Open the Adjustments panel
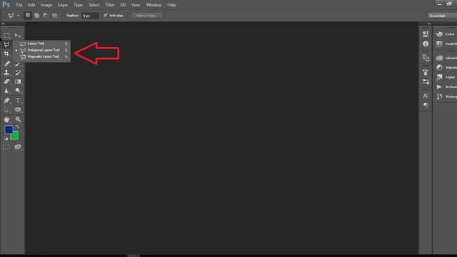The image size is (457, 257). pyautogui.click(x=446, y=68)
